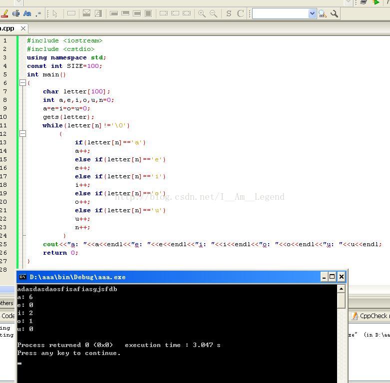Click the pencil icon on the CppCheck tab
The height and width of the screenshot is (383, 390).
(x=355, y=316)
